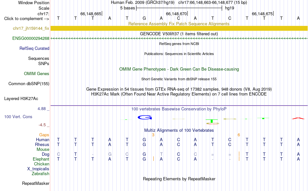Click the G base in Rhesus alignment row
This screenshot has height=191, width=308.
tap(144, 145)
